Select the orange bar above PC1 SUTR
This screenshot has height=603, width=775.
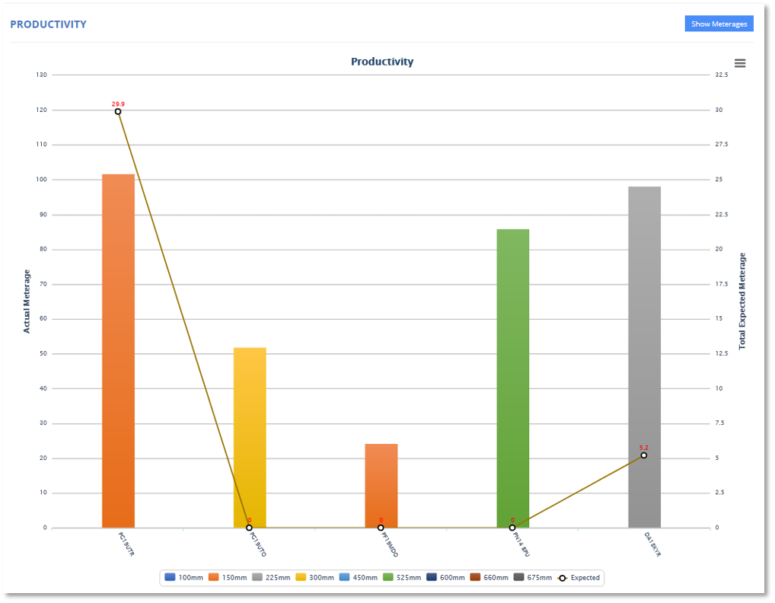(x=118, y=343)
